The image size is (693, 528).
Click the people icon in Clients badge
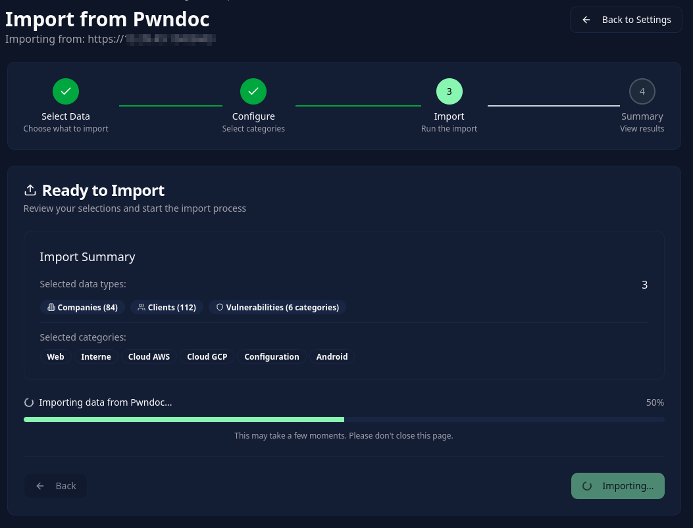141,307
